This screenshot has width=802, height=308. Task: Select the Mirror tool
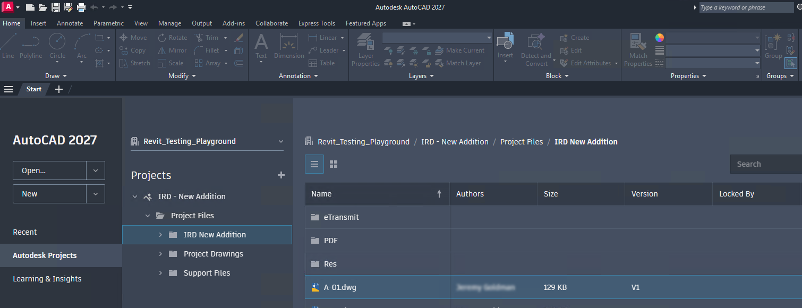pos(172,50)
